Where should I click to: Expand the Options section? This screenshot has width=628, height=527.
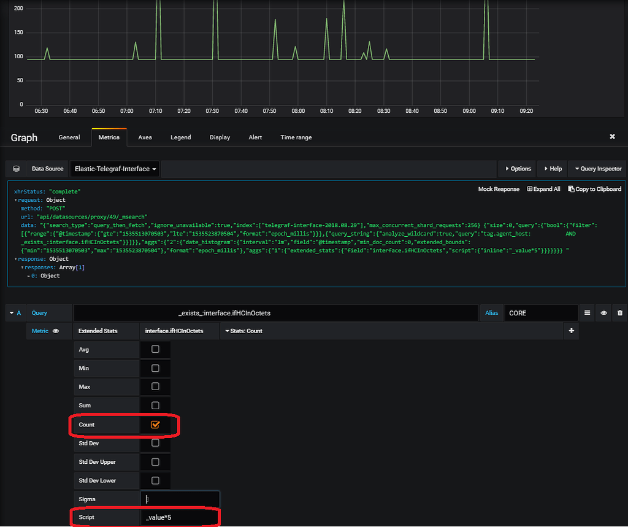(518, 169)
